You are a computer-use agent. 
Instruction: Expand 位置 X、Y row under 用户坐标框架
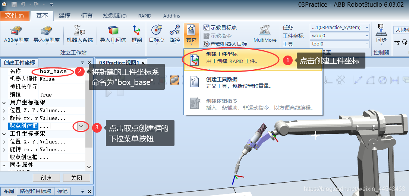(x=4, y=111)
